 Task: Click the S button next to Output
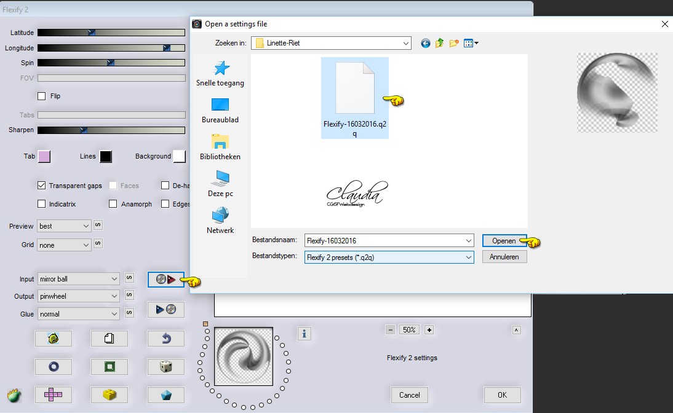[129, 295]
